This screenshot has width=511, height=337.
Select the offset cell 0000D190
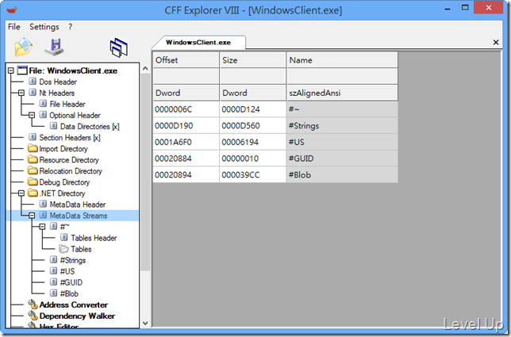click(186, 126)
